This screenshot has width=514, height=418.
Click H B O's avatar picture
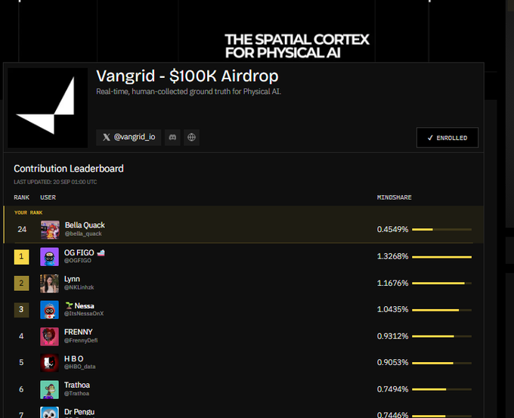(x=49, y=363)
